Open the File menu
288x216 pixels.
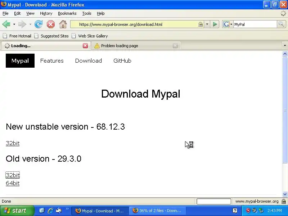pyautogui.click(x=5, y=13)
